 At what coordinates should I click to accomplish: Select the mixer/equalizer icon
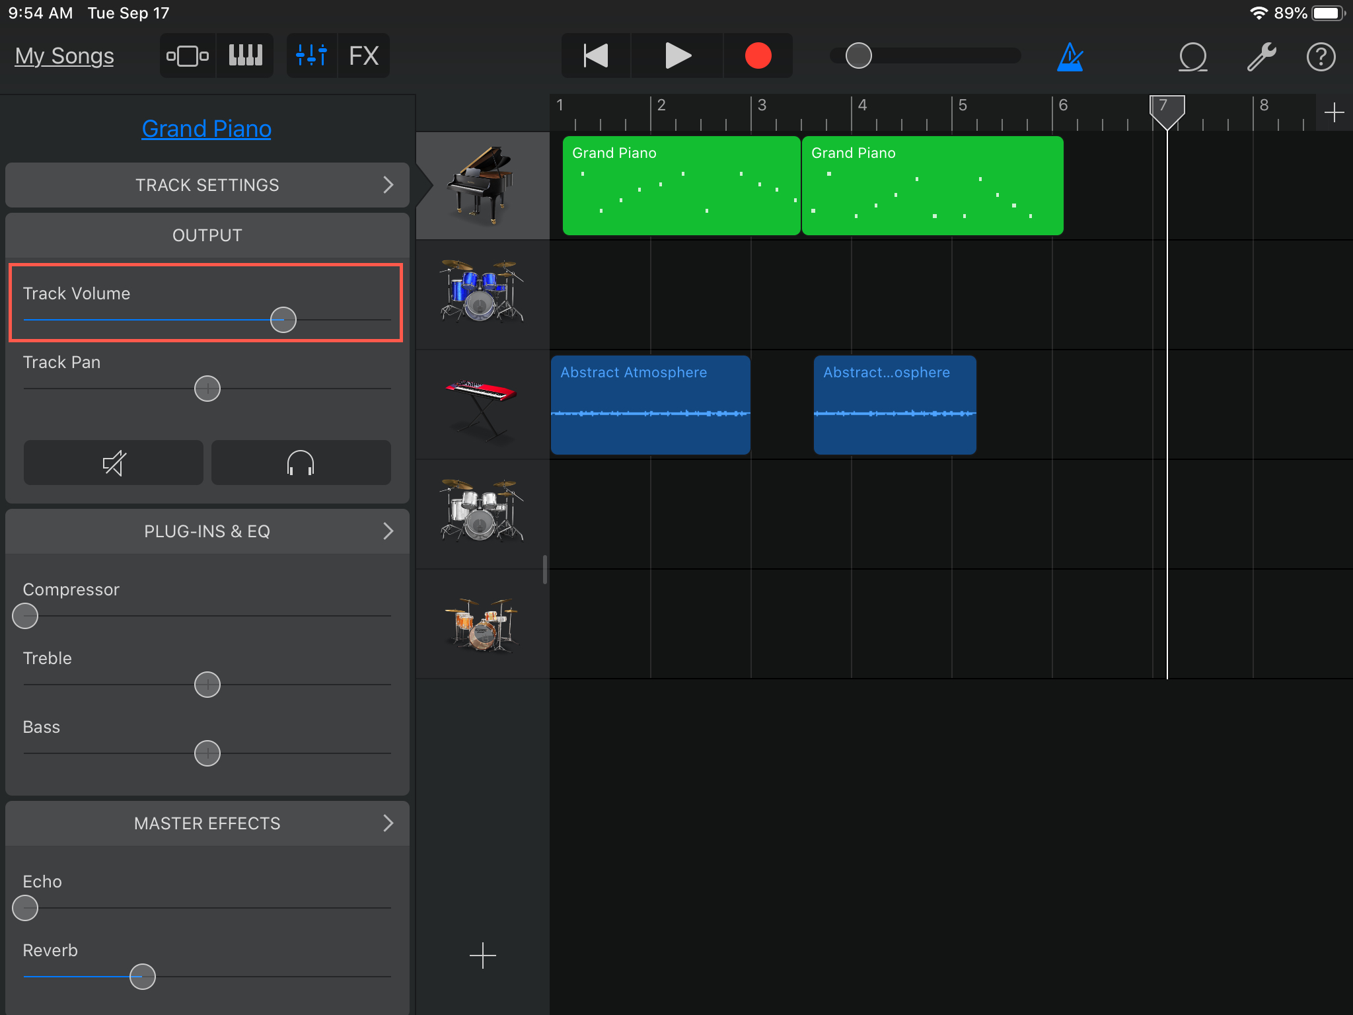click(310, 54)
